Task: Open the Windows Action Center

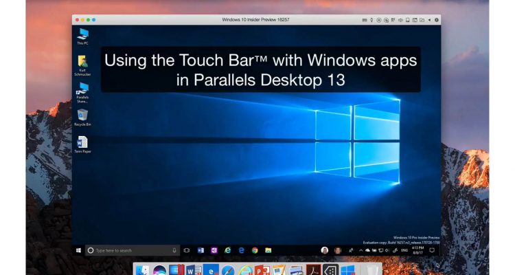Action: tap(432, 250)
